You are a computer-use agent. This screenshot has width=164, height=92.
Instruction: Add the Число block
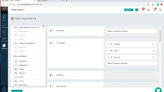pos(28,81)
